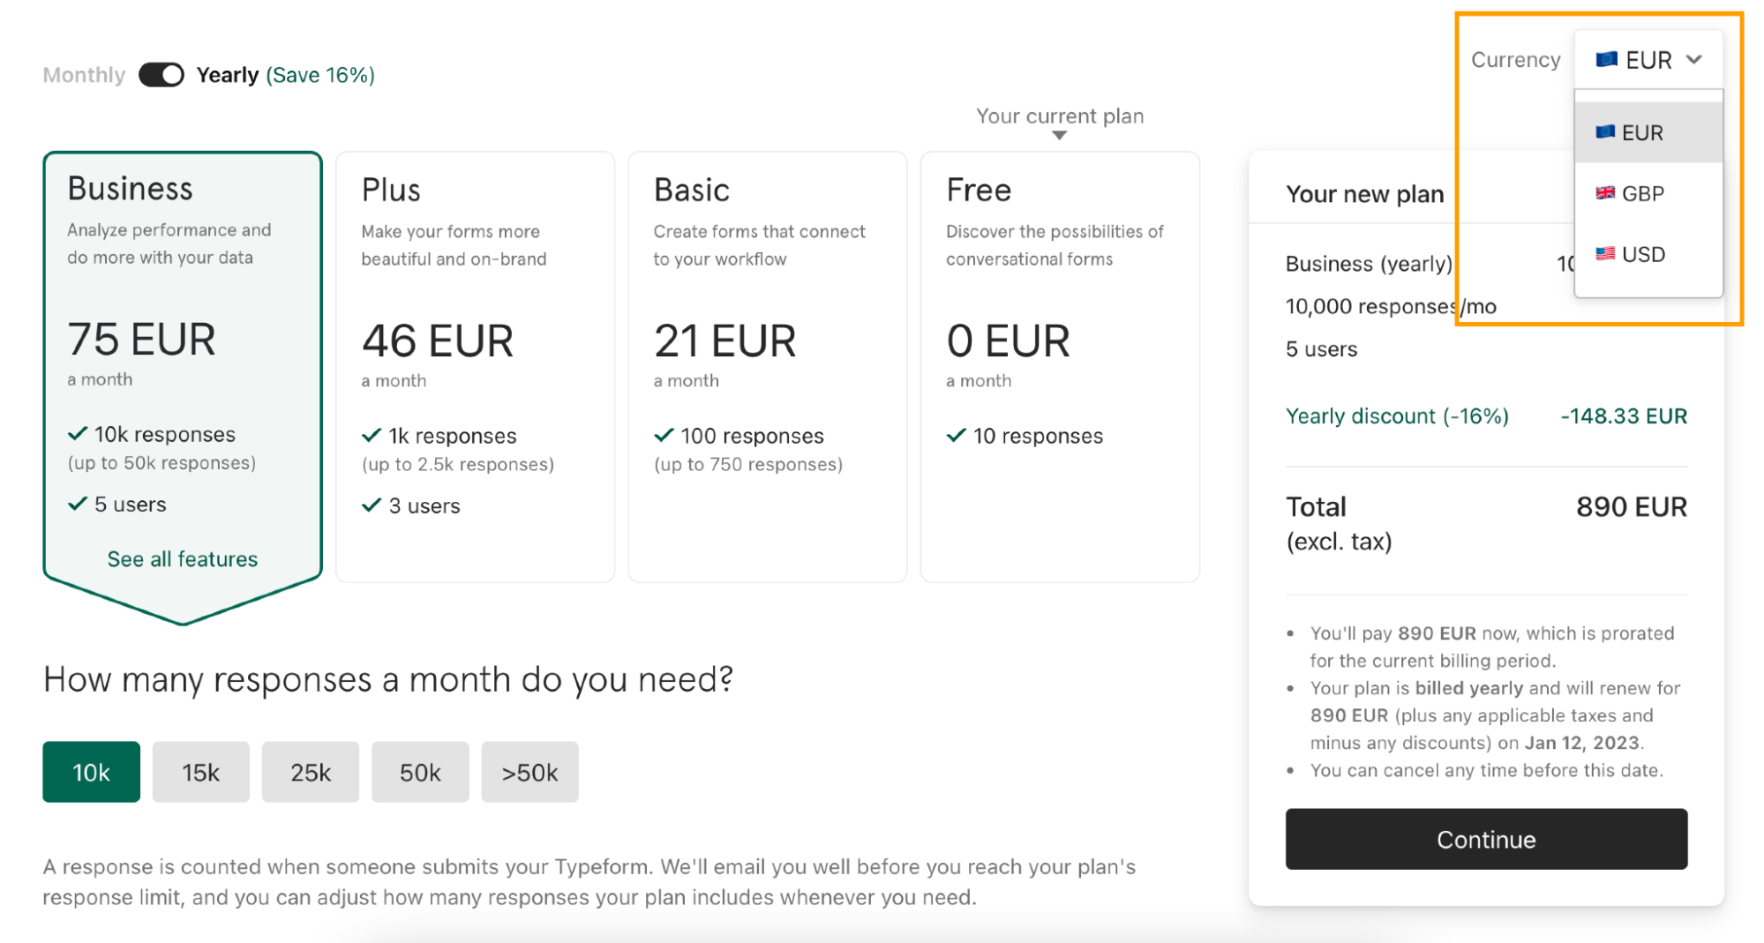Click checkmark icon beside 100 responses
Screen dimensions: 1764x943
coord(664,435)
